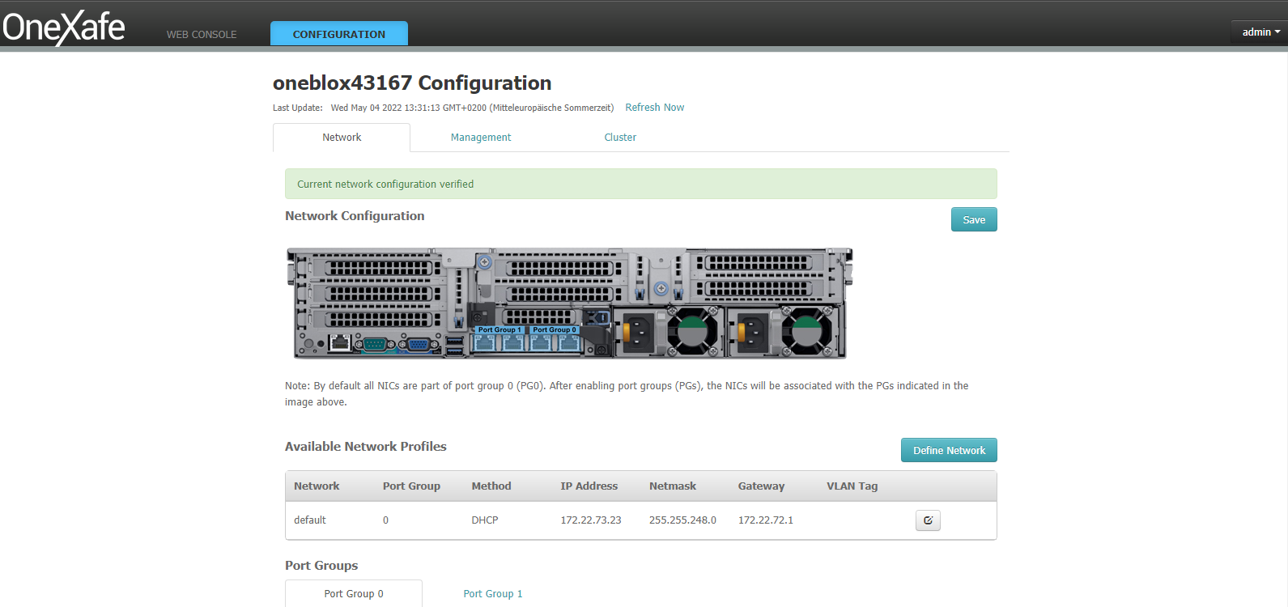Click the blue VGA port on server image
This screenshot has height=607, width=1288.
click(419, 344)
